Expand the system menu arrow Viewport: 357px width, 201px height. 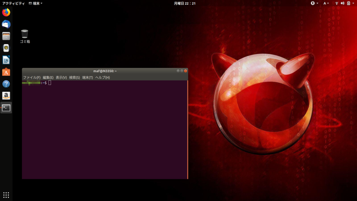(354, 3)
